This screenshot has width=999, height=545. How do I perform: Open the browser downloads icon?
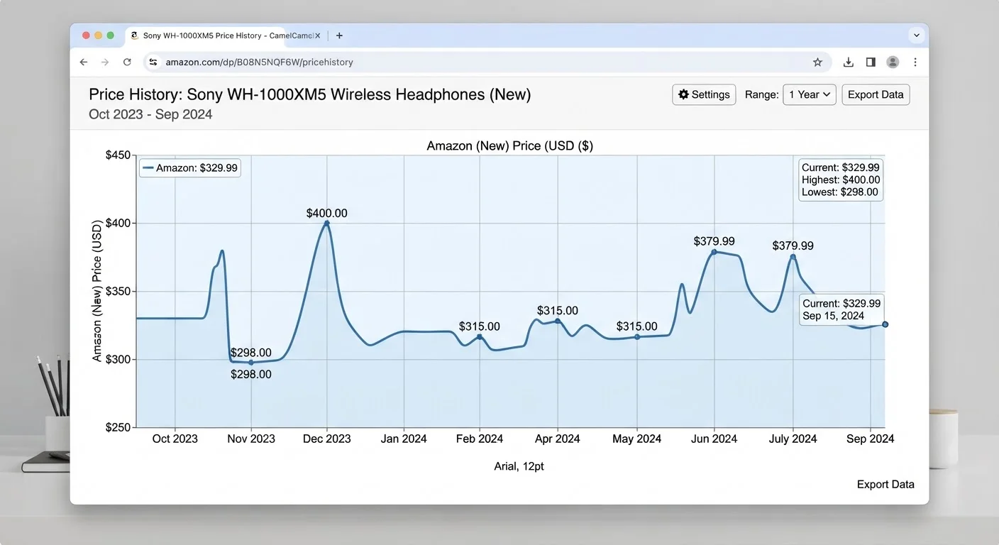coord(848,62)
